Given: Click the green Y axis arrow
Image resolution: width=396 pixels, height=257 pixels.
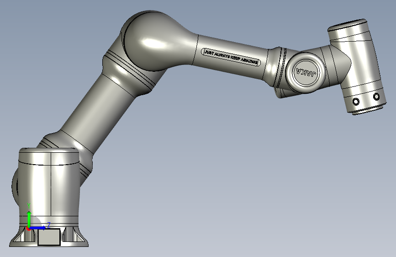Looking at the screenshot, I should 29,219.
